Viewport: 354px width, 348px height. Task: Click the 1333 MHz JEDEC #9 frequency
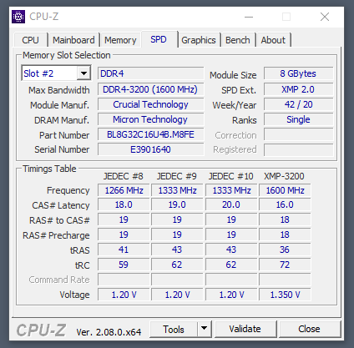click(x=177, y=190)
